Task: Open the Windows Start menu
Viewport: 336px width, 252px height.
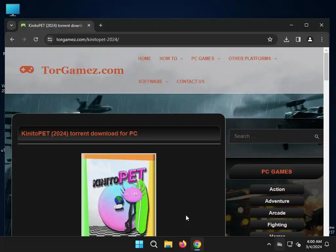Action: pos(139,244)
